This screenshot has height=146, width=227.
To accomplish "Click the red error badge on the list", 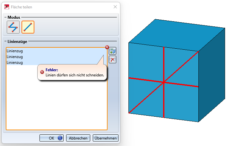I will pyautogui.click(x=107, y=47).
